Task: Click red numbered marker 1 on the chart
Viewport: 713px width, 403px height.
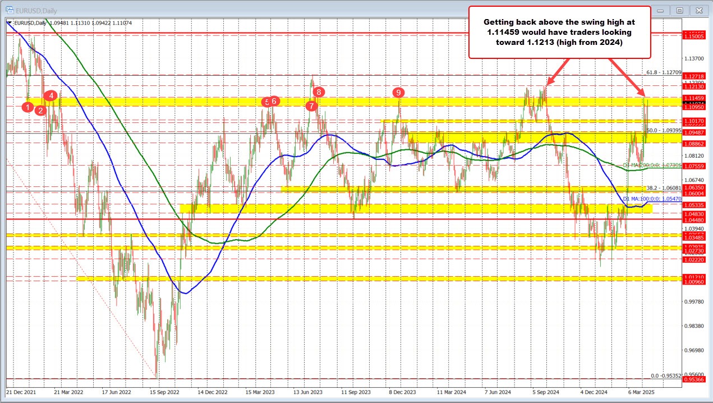Action: 27,107
